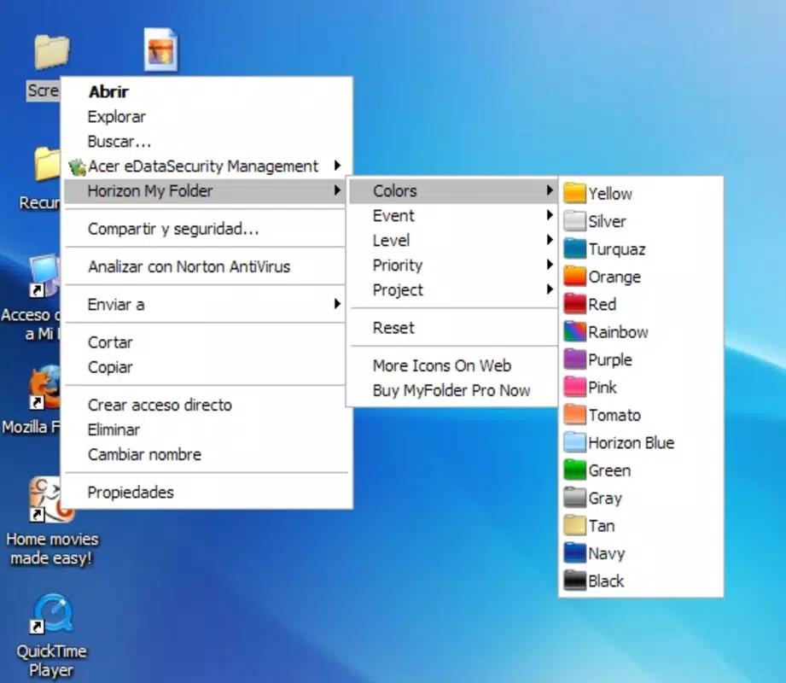Pick the Turquaz folder icon
Image resolution: width=786 pixels, height=683 pixels.
coord(574,248)
